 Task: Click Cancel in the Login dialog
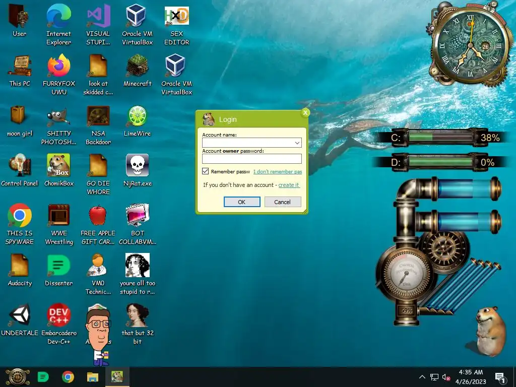pos(283,202)
